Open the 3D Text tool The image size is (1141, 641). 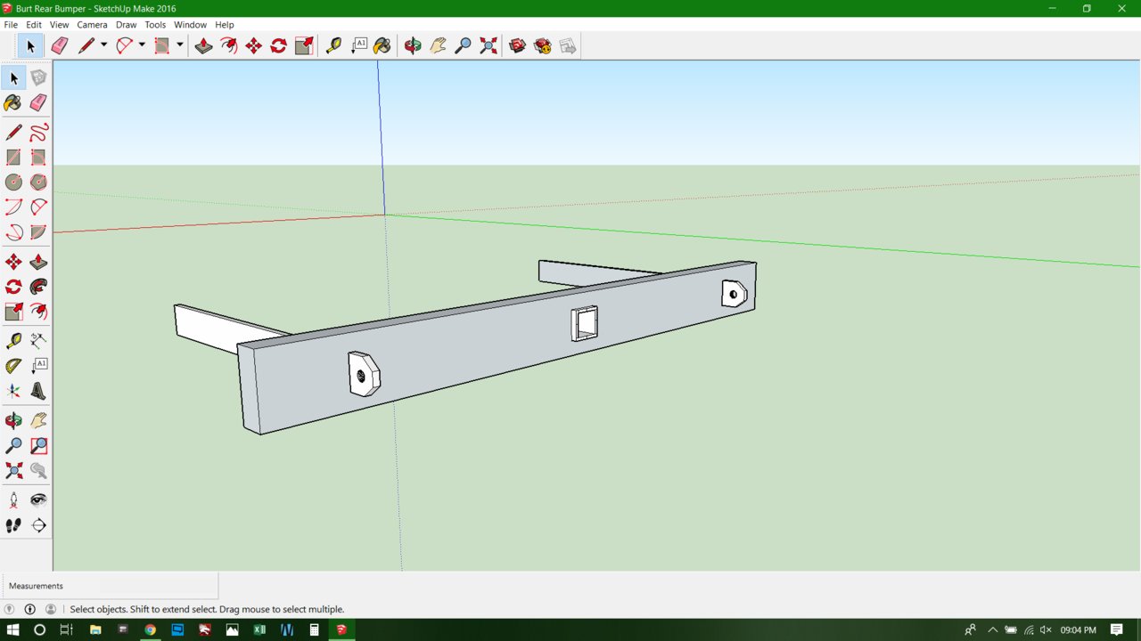[x=38, y=390]
